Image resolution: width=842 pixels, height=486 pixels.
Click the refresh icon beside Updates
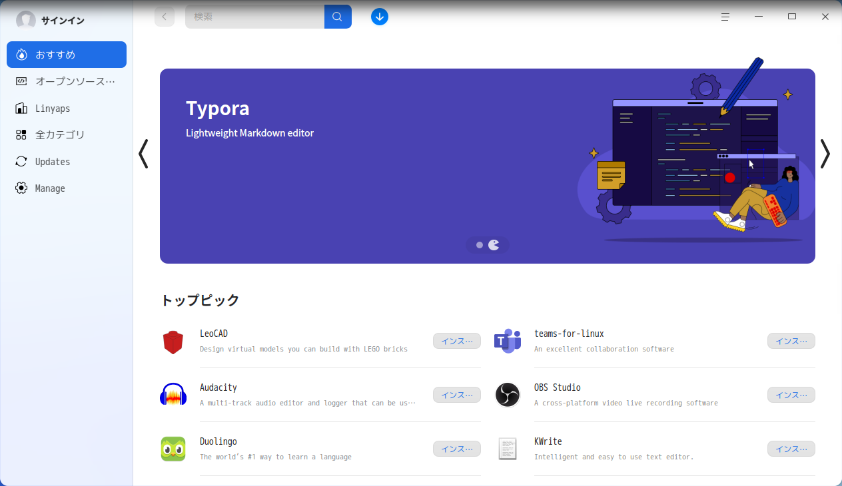point(21,161)
